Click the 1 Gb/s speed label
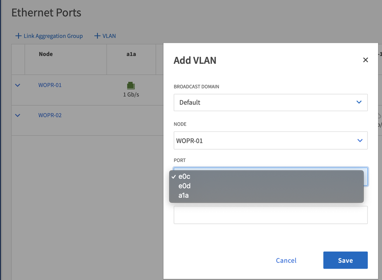This screenshot has width=382, height=280. pyautogui.click(x=131, y=94)
